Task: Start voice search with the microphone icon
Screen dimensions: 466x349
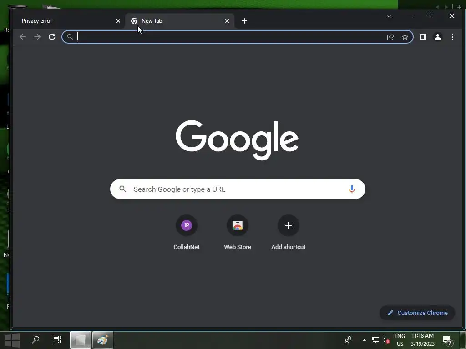Action: pos(352,189)
